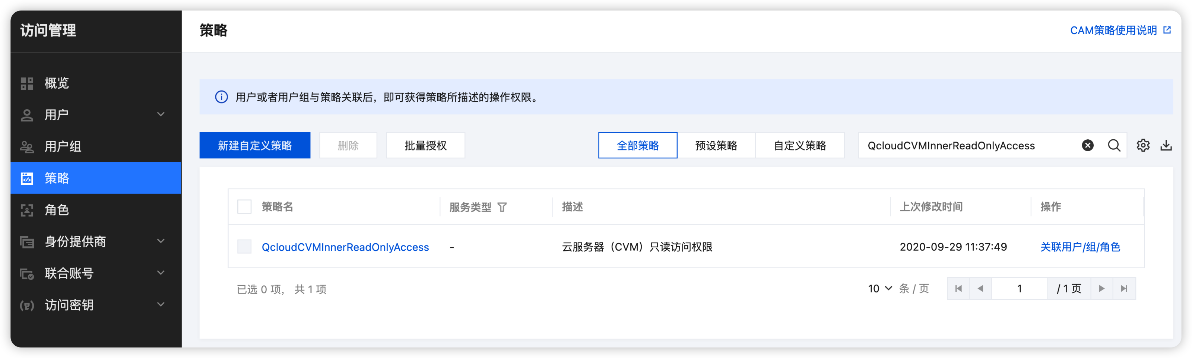Screen dimensions: 1192x358
Task: Go to previous page arrow
Action: 980,289
